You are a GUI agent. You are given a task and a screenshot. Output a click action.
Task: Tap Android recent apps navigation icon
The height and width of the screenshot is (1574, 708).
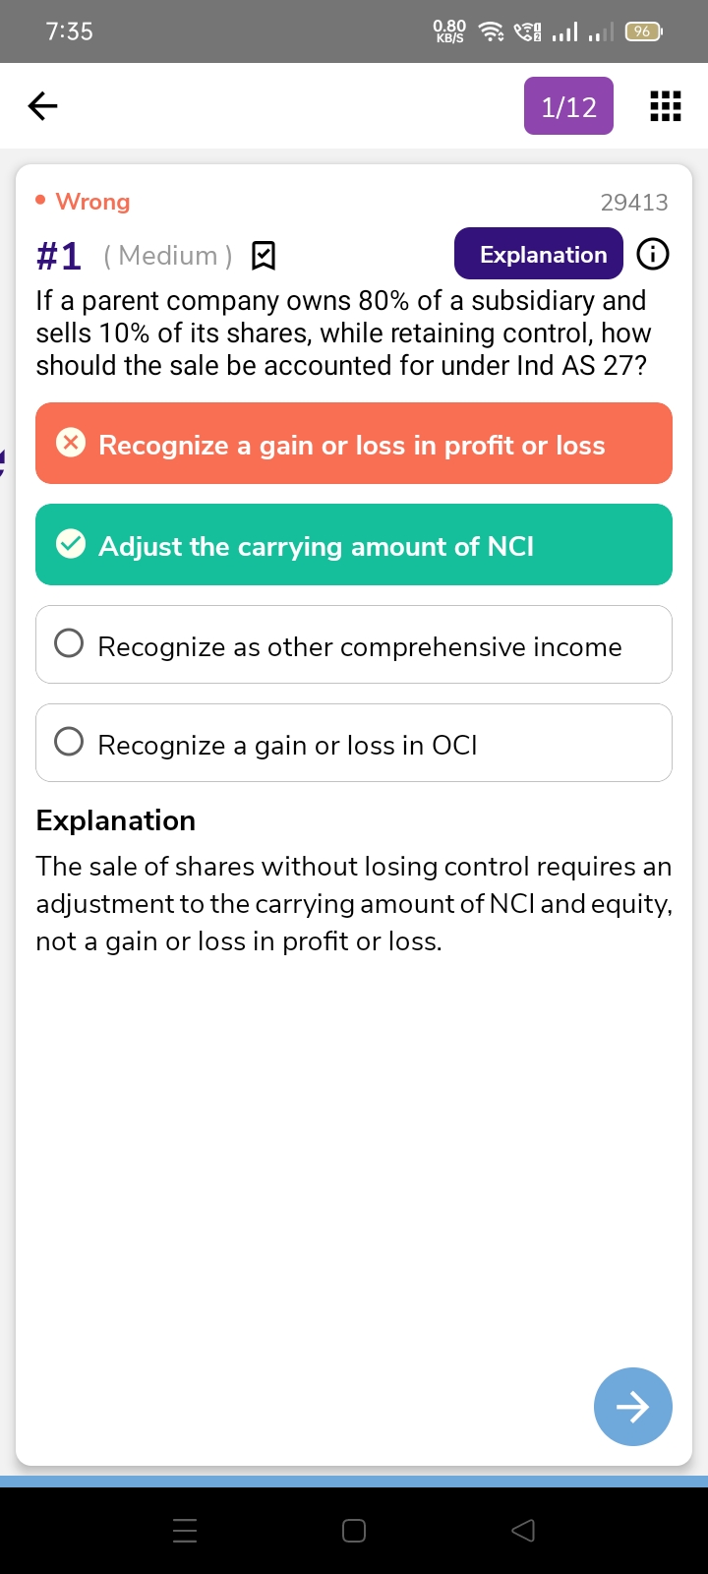185,1530
